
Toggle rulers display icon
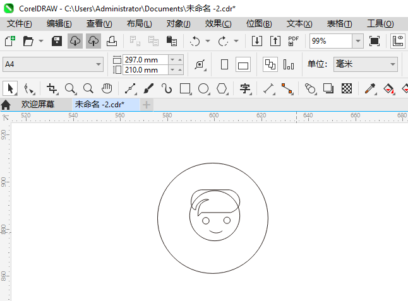398,41
